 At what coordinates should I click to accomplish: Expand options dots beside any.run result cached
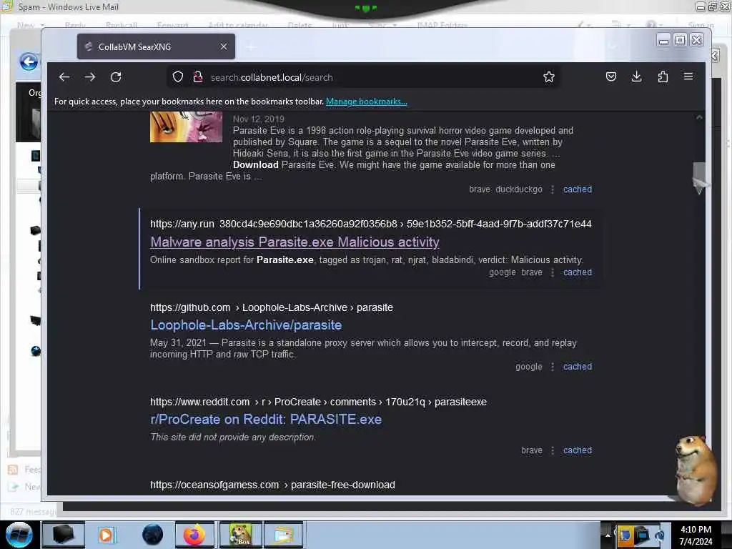coord(553,272)
